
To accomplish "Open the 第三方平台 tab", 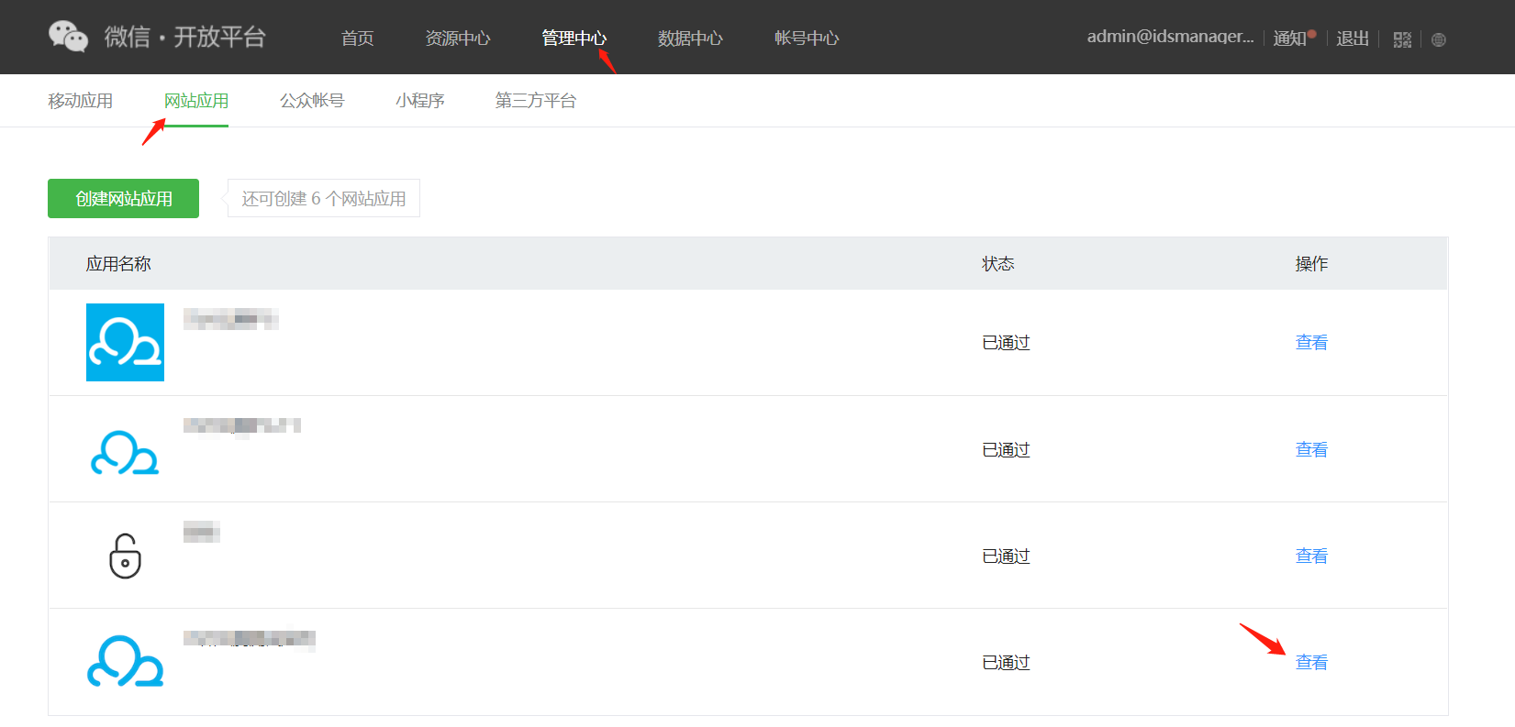I will [x=535, y=101].
